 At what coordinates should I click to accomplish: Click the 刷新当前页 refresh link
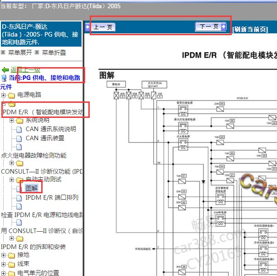coord(250,29)
